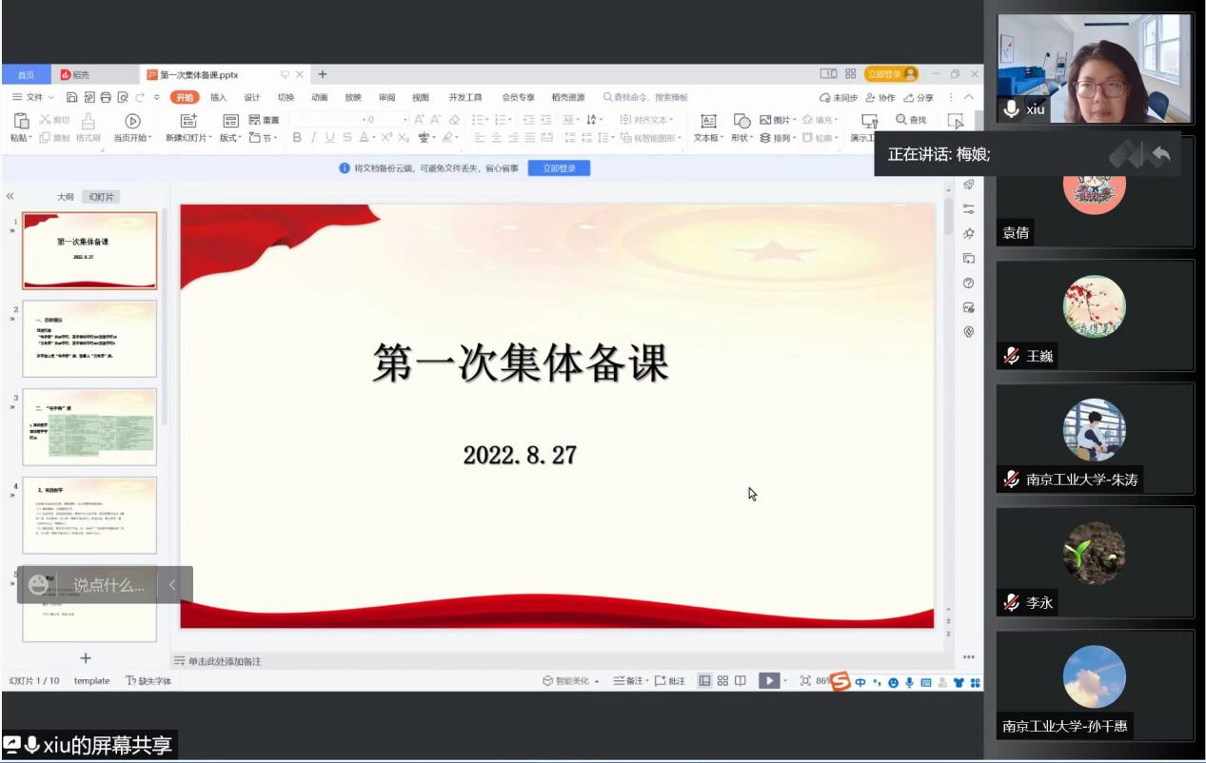Click the 新建幻灯片 (New Slide) icon
The height and width of the screenshot is (763, 1206).
[188, 121]
